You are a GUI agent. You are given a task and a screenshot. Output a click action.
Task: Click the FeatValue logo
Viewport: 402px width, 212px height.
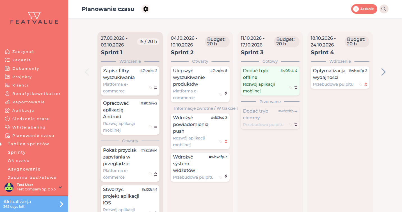point(34,18)
